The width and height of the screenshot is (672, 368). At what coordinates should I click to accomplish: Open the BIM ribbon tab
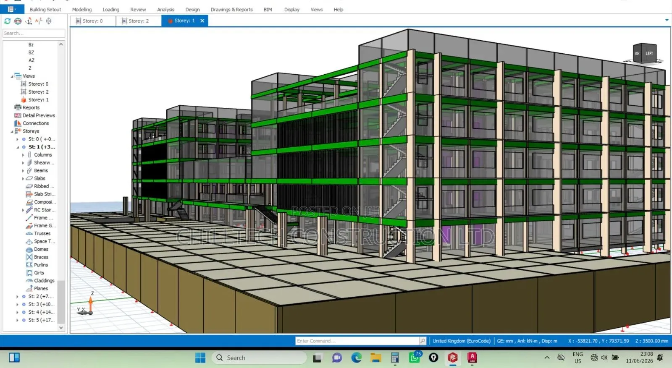point(268,10)
